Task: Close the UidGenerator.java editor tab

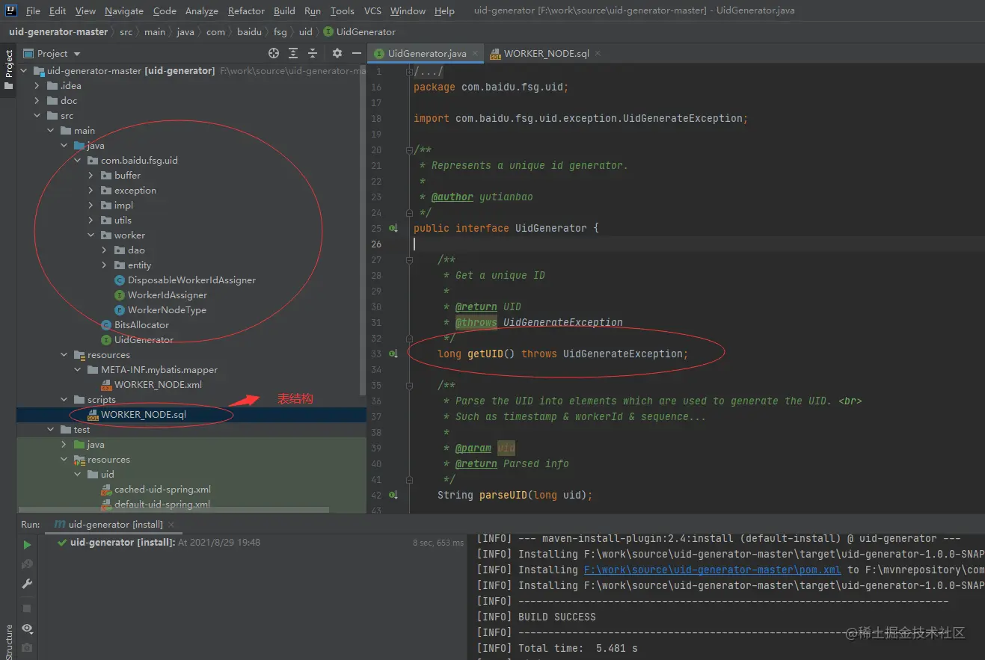Action: click(476, 54)
